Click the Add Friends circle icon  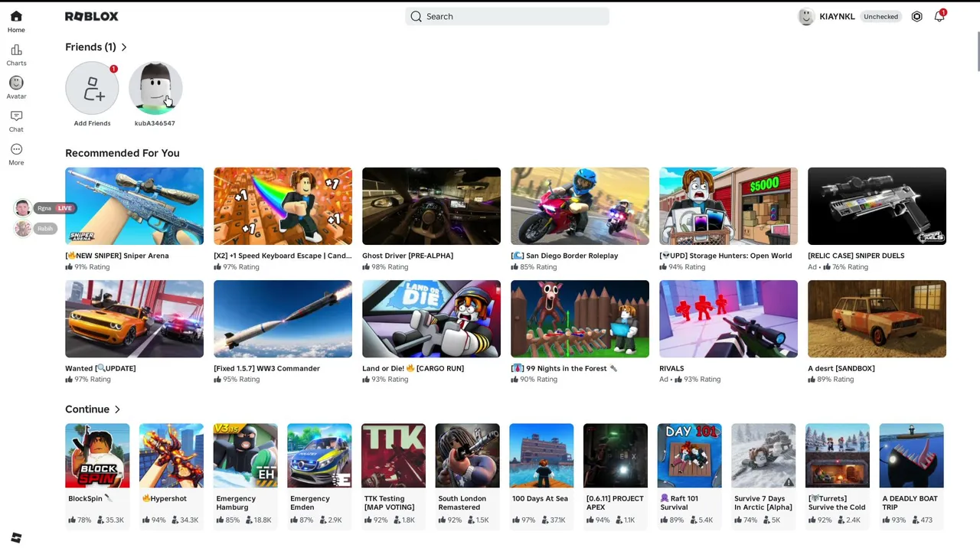(x=92, y=89)
